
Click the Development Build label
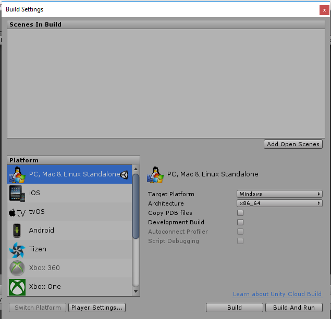pos(176,222)
